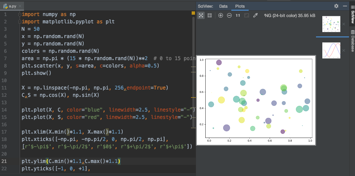Place cursor on 'N = 50'
Viewport: 355px width, 176px height.
coord(31,29)
